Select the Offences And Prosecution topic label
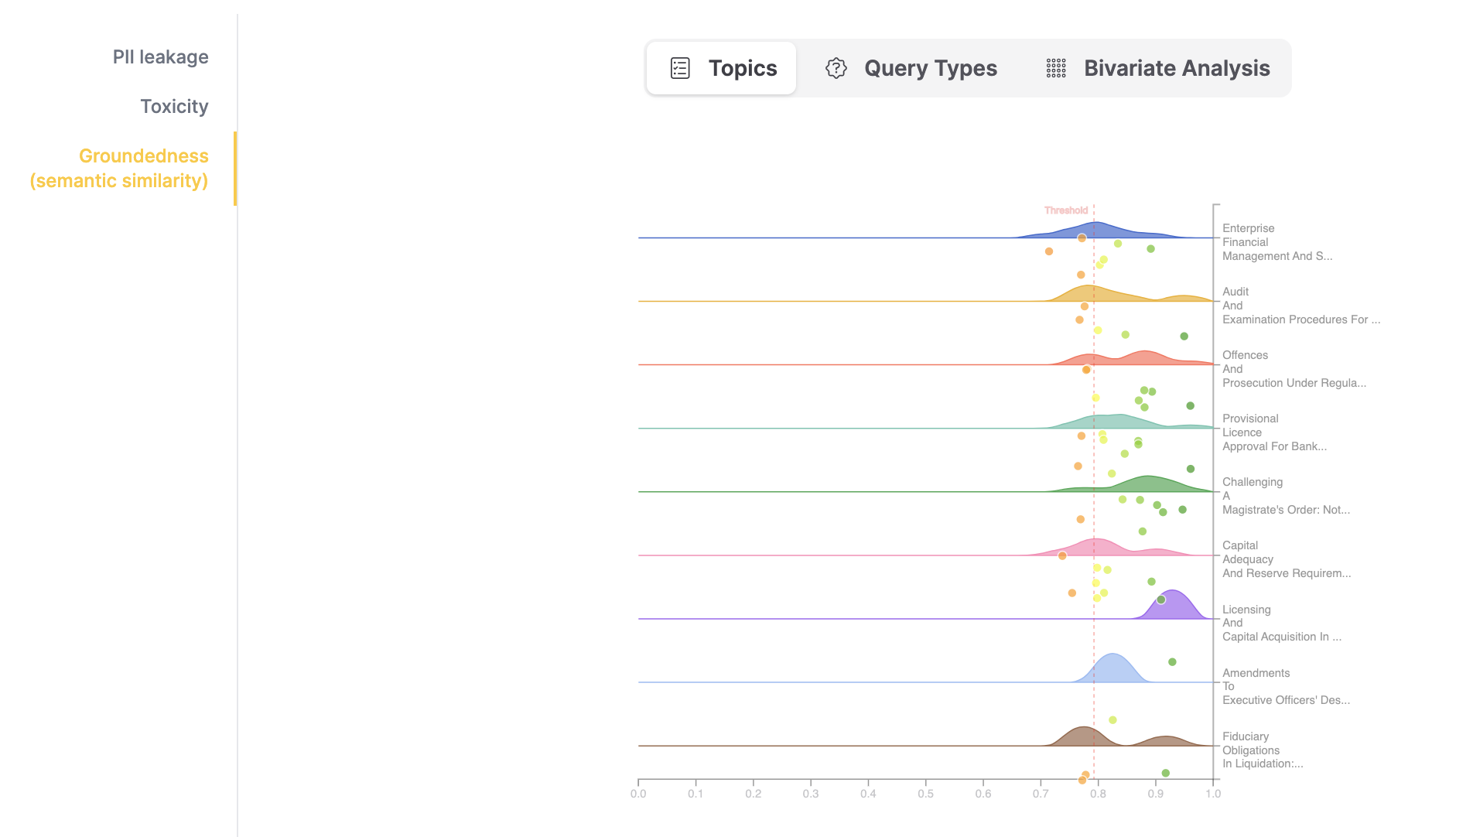1473x837 pixels. click(x=1294, y=369)
